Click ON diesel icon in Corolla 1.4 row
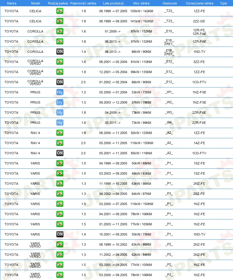This screenshot has width=233, height=280. (60, 52)
